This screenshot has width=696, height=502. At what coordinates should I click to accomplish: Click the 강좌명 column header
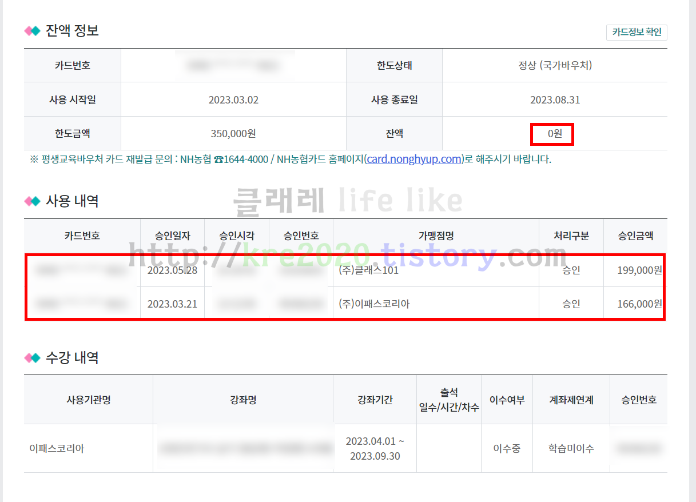pos(243,400)
